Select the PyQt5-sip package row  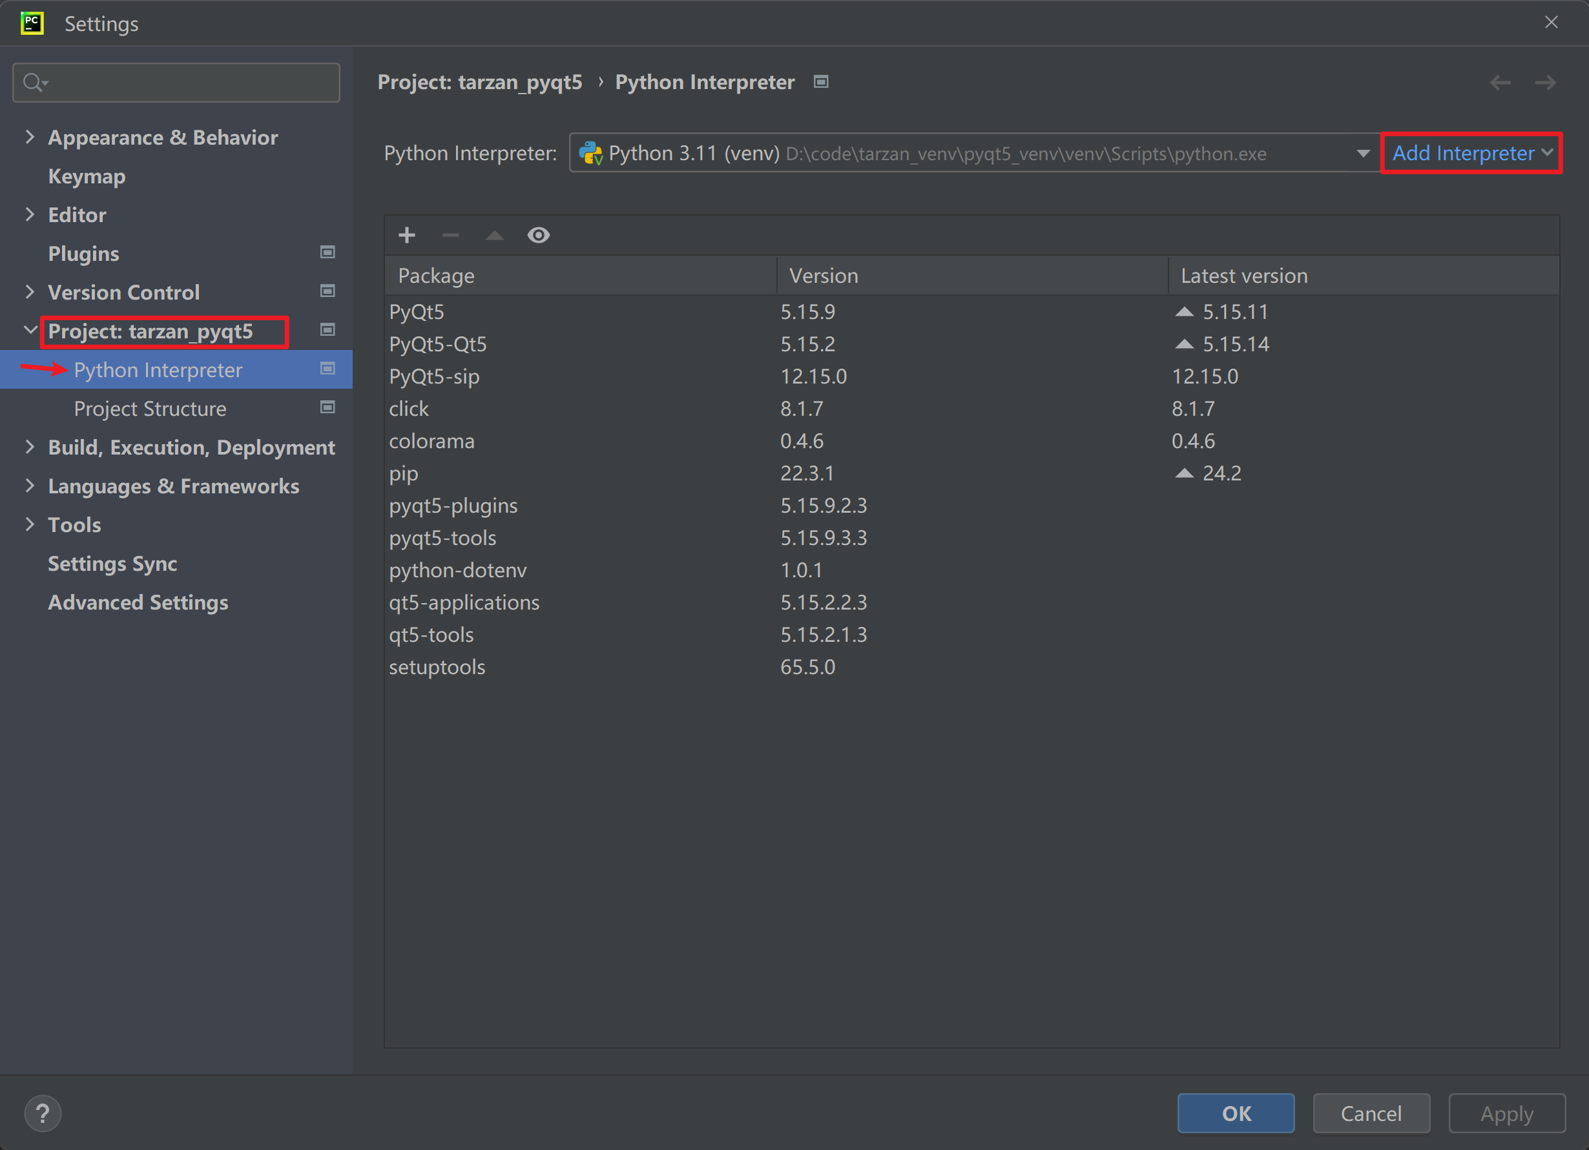tap(971, 376)
